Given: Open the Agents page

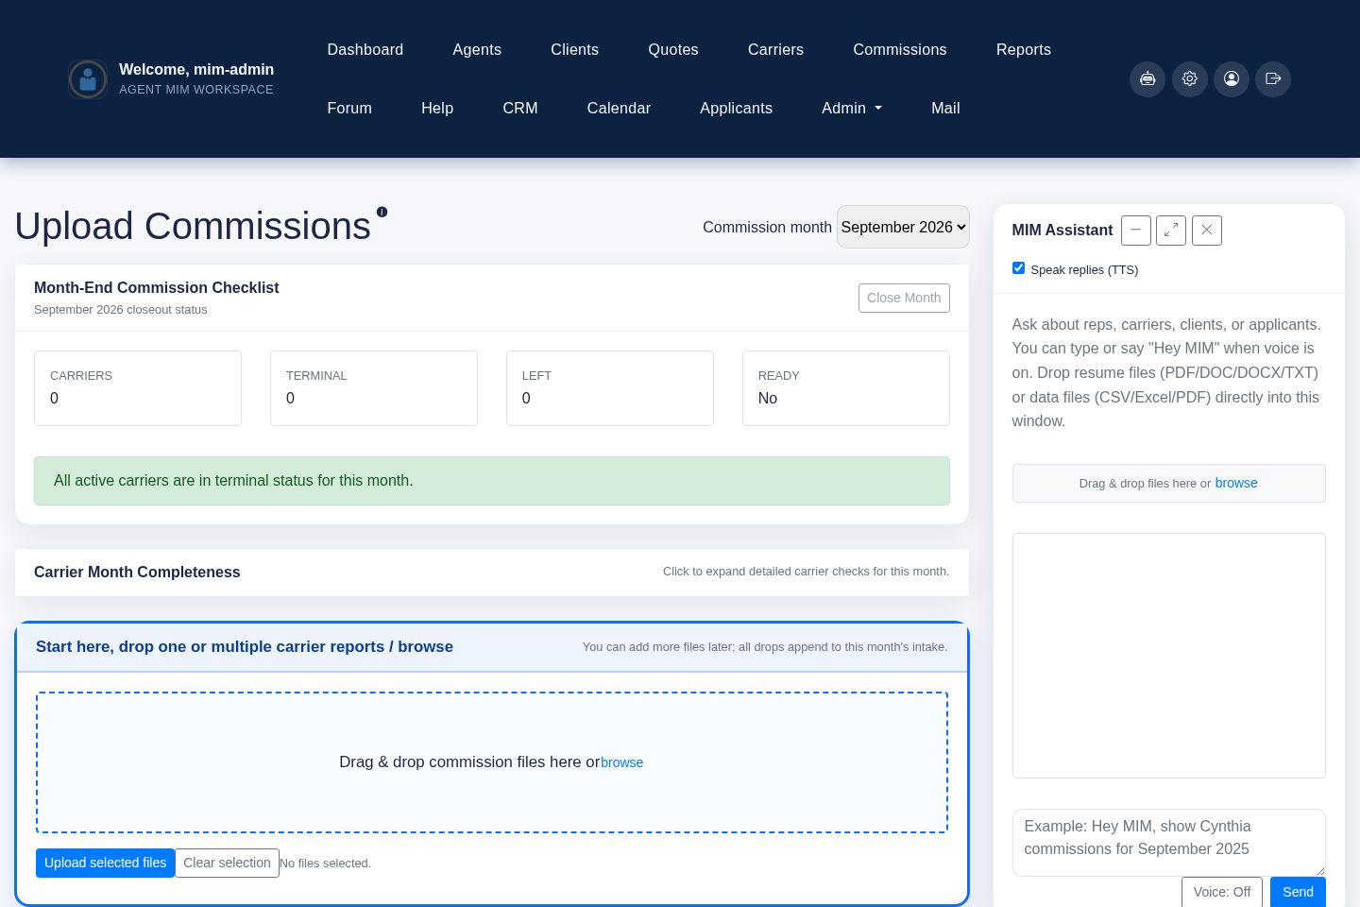Looking at the screenshot, I should pos(477,50).
